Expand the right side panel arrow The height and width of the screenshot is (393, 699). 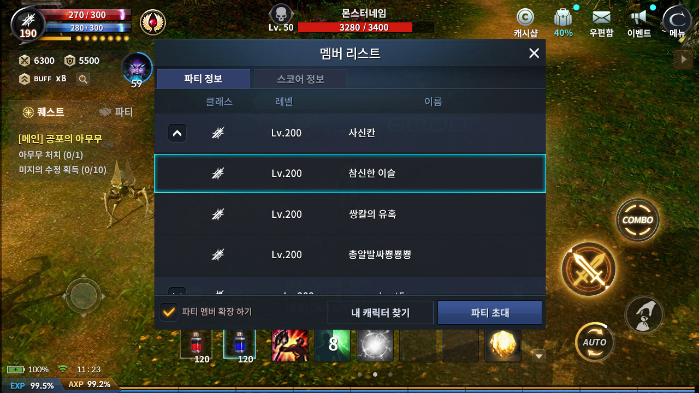[x=683, y=59]
